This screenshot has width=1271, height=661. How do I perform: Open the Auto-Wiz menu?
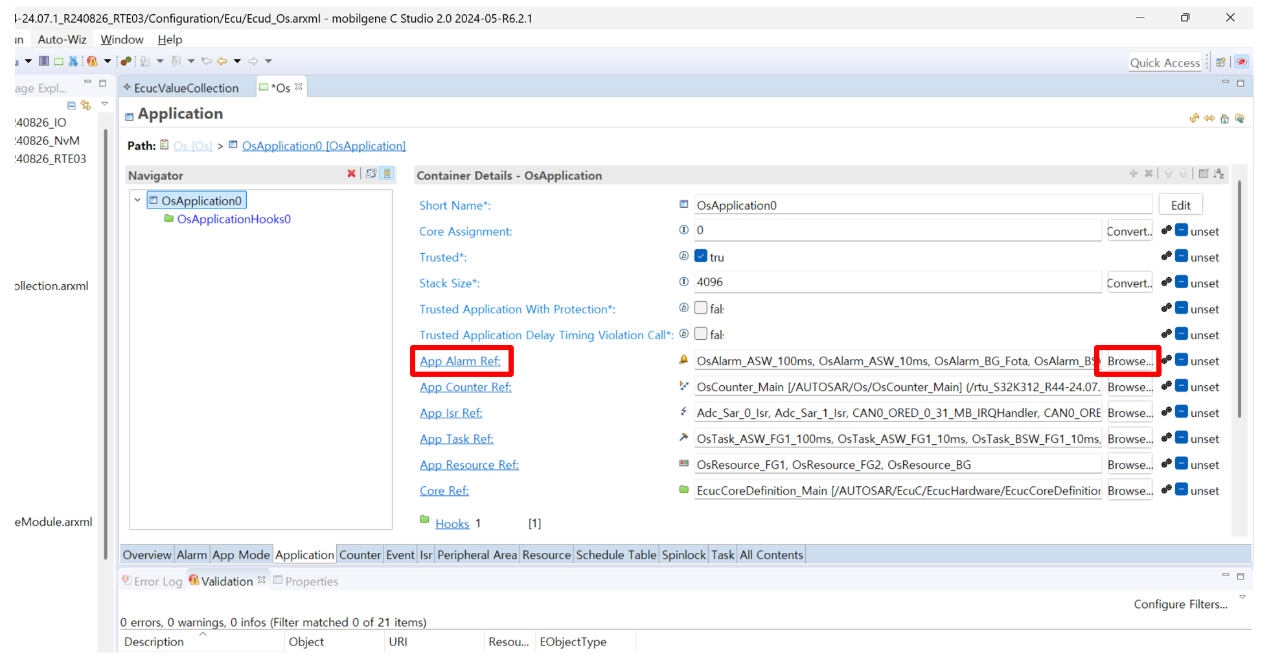[x=62, y=39]
